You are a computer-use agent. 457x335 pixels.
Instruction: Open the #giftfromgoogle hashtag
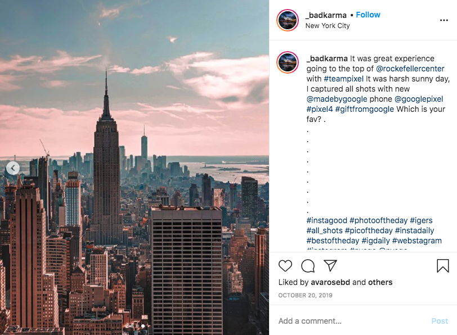coord(364,109)
